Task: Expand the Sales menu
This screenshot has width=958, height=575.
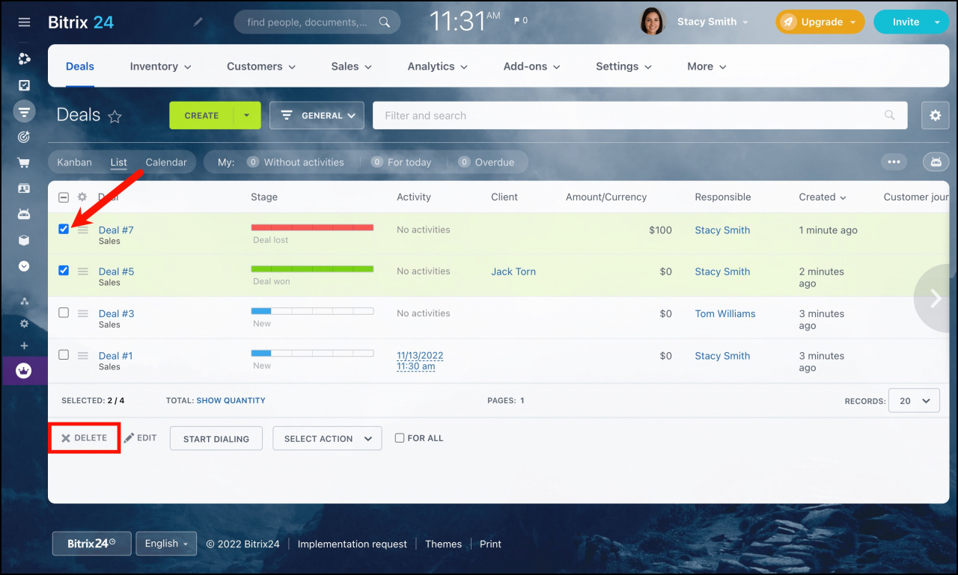Action: [x=352, y=67]
